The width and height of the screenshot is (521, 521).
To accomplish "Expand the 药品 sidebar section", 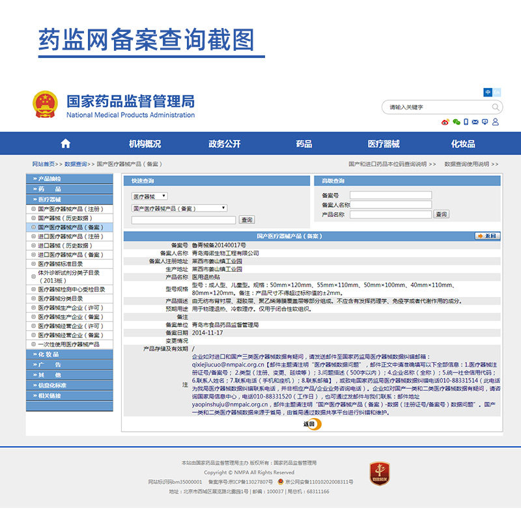I will pyautogui.click(x=70, y=189).
